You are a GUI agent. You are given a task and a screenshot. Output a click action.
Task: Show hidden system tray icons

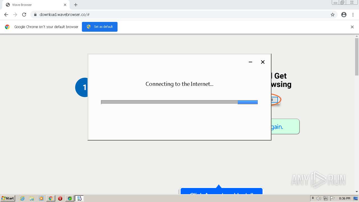pyautogui.click(x=313, y=198)
